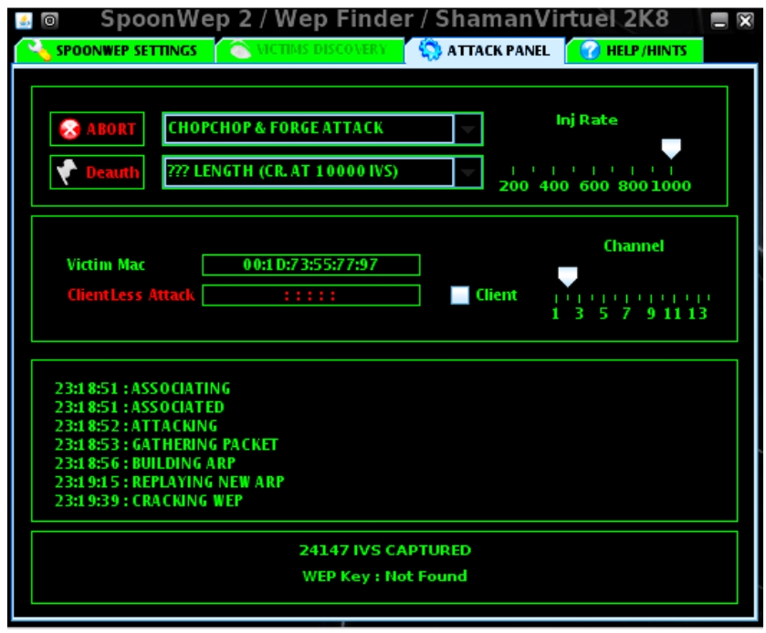
Task: Click the Deauth button
Action: [97, 171]
